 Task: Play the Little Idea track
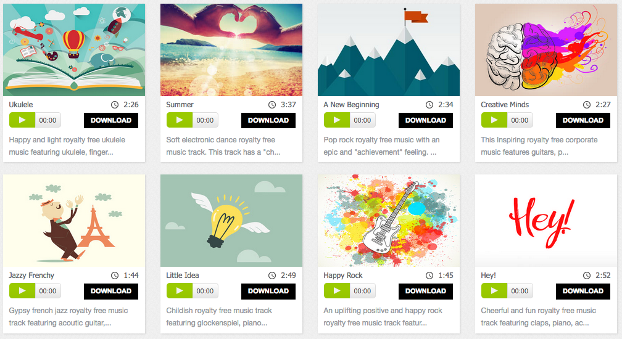(180, 291)
